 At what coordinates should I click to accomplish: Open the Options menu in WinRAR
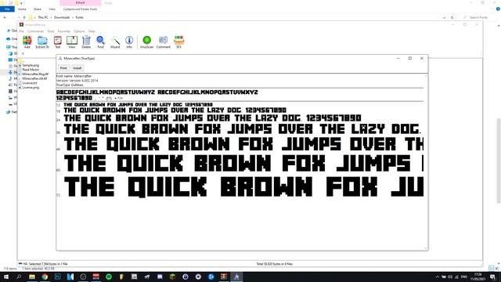click(79, 31)
